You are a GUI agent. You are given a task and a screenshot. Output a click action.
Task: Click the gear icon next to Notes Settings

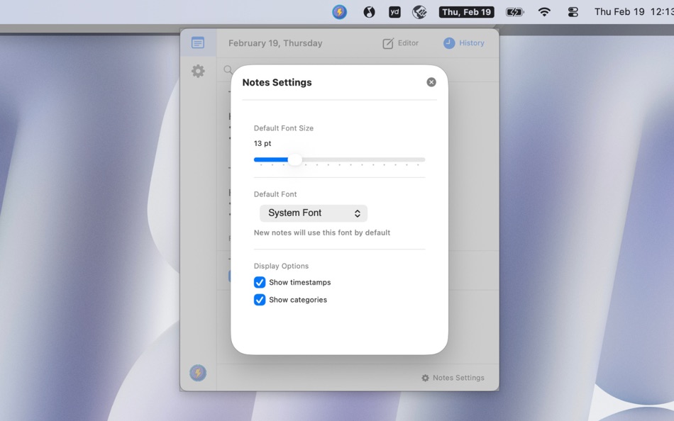coord(424,378)
